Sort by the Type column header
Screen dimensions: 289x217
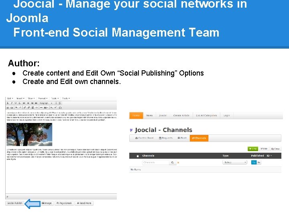225,156
